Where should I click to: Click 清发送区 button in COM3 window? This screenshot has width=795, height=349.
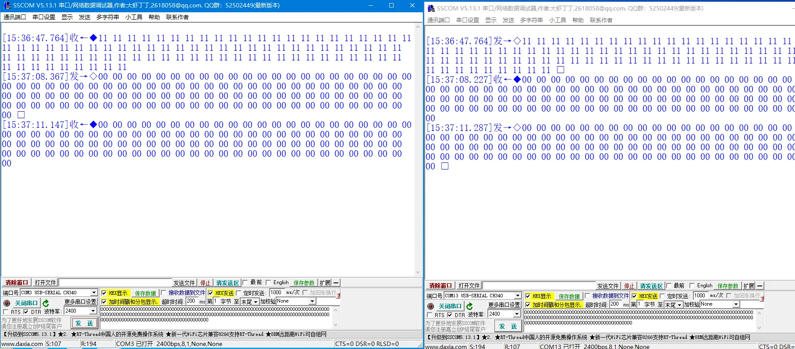pyautogui.click(x=227, y=283)
